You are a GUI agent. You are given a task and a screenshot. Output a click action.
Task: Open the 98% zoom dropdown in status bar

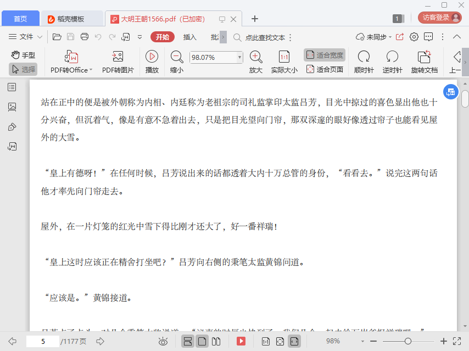click(x=362, y=341)
